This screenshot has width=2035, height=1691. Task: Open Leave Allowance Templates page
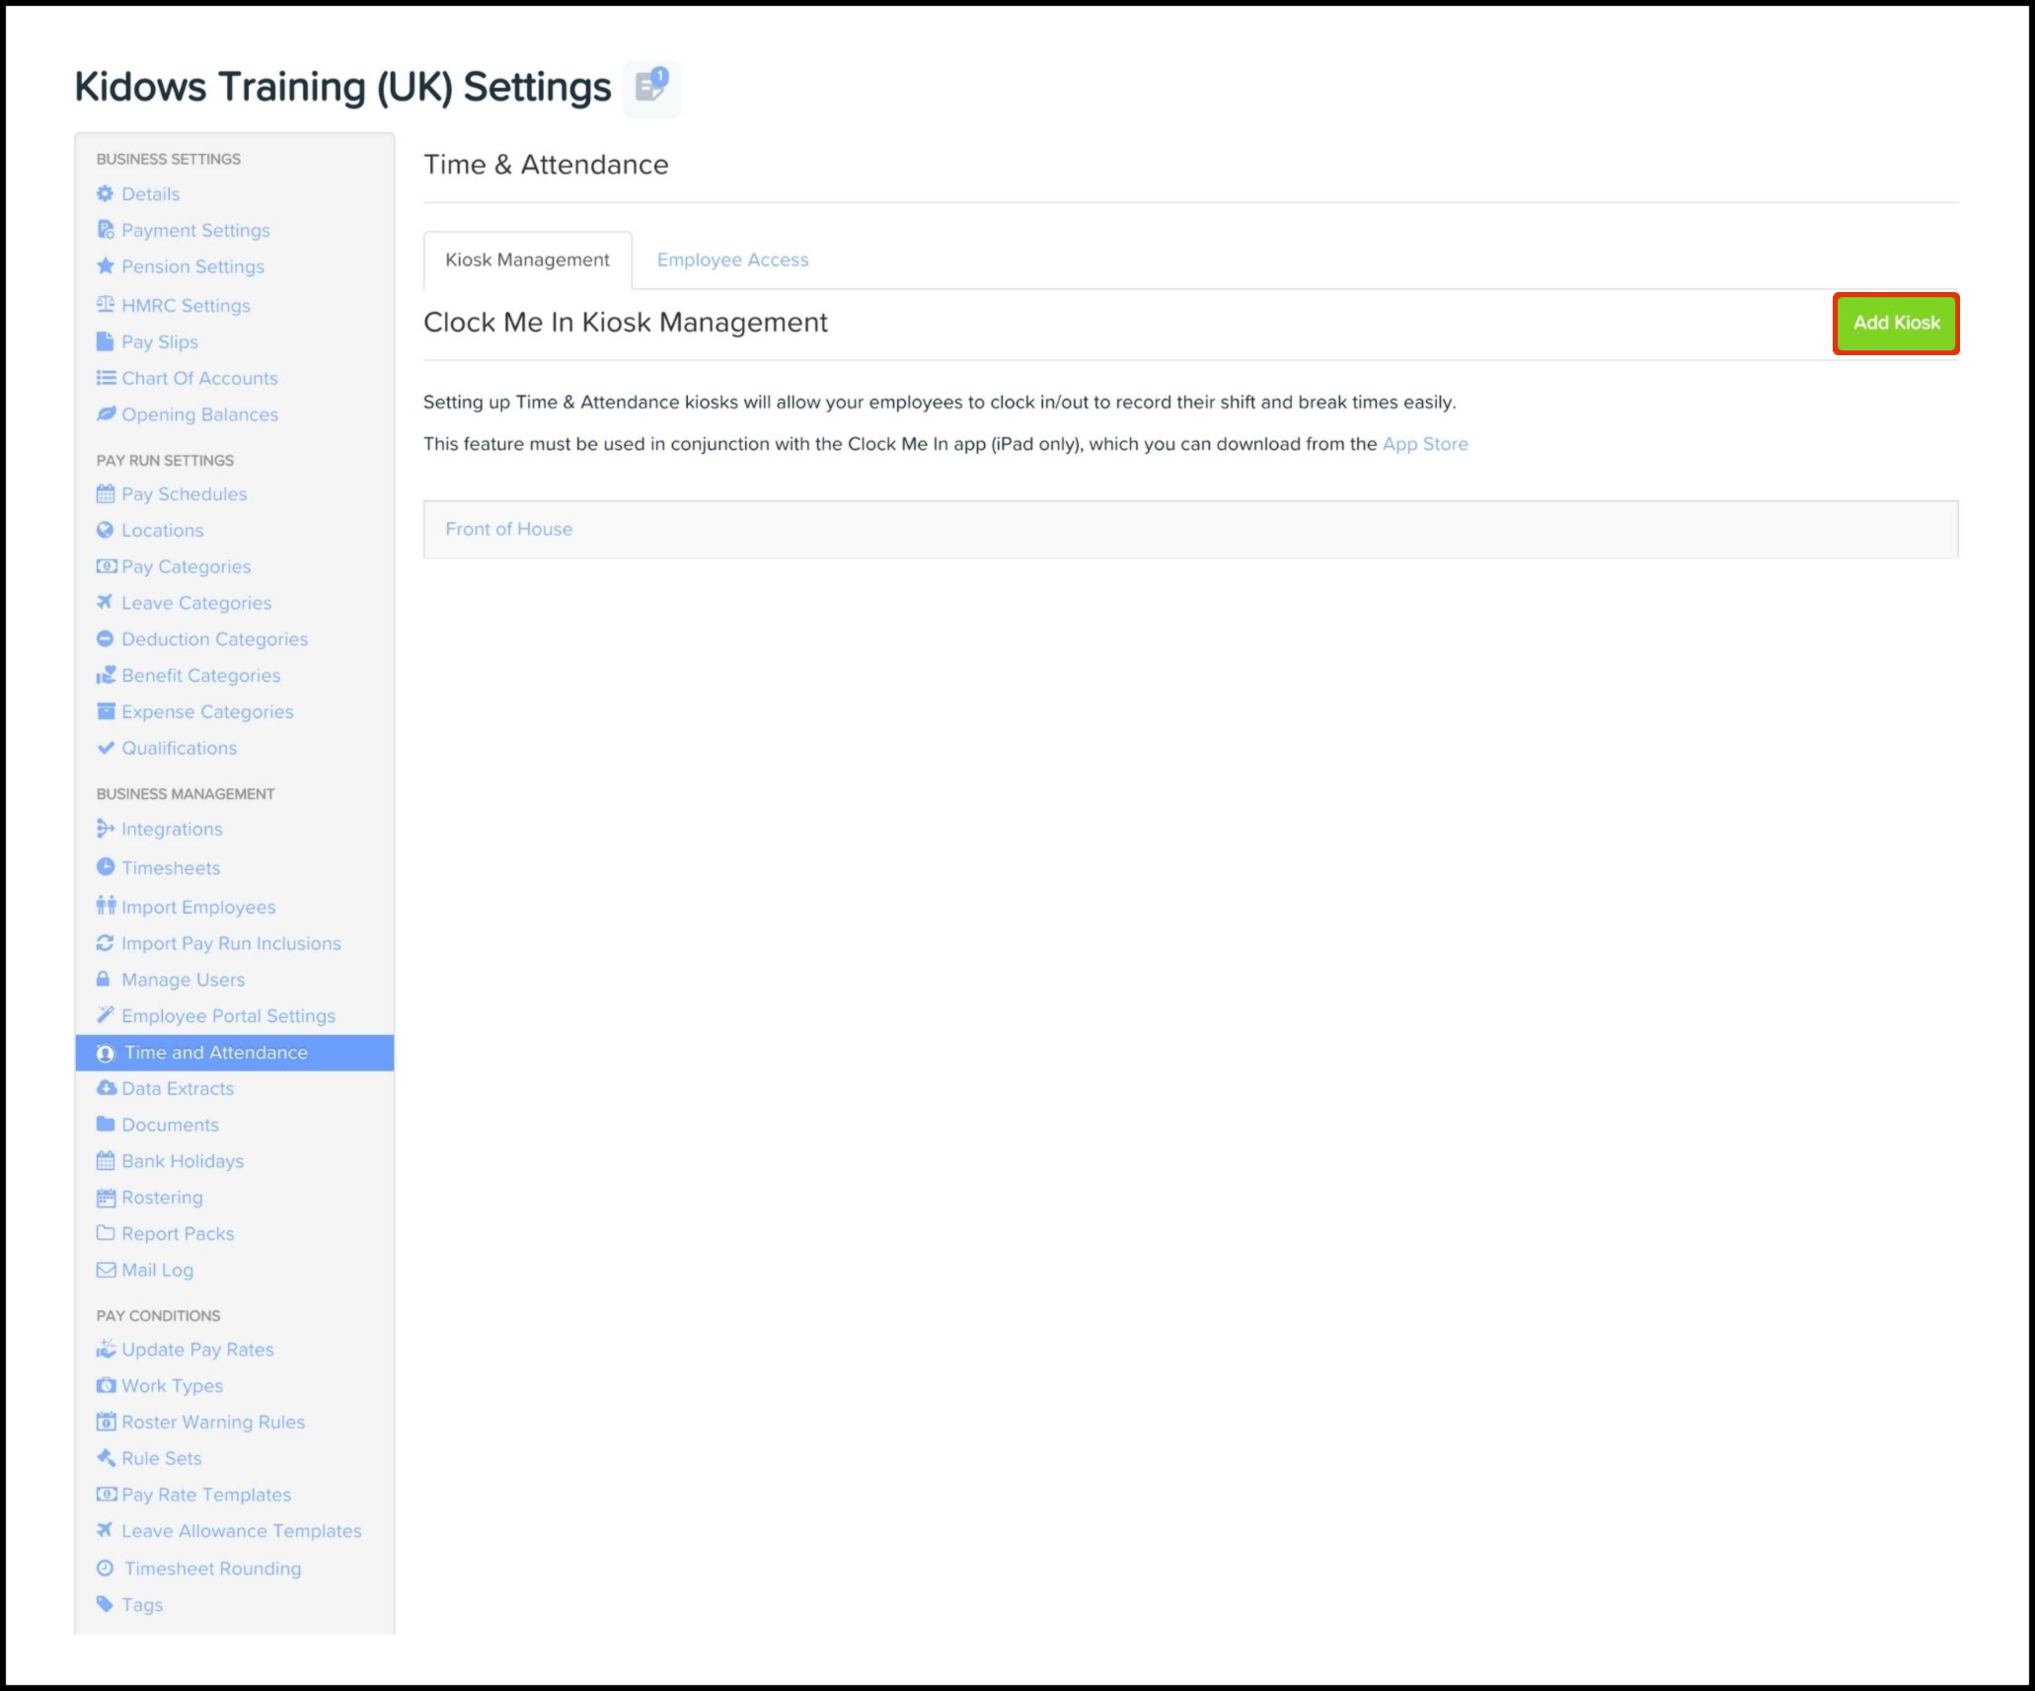[x=241, y=1531]
